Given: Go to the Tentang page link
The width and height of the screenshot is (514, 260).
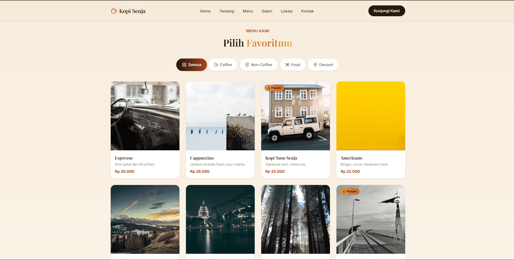Looking at the screenshot, I should tap(227, 11).
